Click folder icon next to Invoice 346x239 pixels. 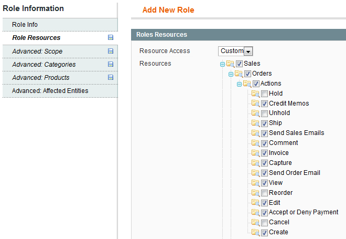click(x=255, y=153)
